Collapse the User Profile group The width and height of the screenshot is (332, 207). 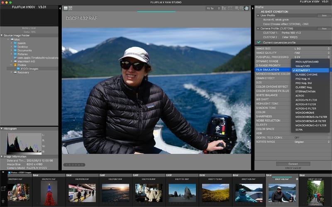point(258,15)
